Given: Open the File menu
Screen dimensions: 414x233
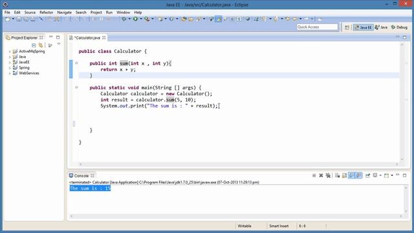Looking at the screenshot, I should pos(7,12).
